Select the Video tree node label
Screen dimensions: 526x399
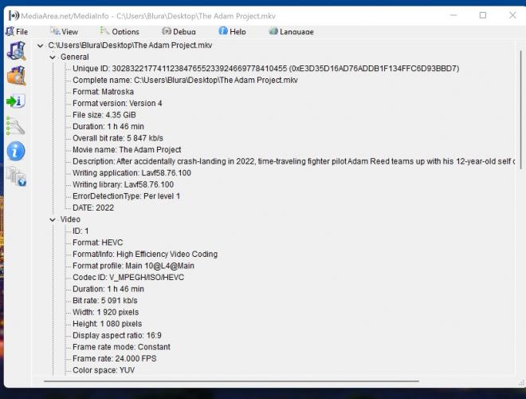click(x=70, y=219)
